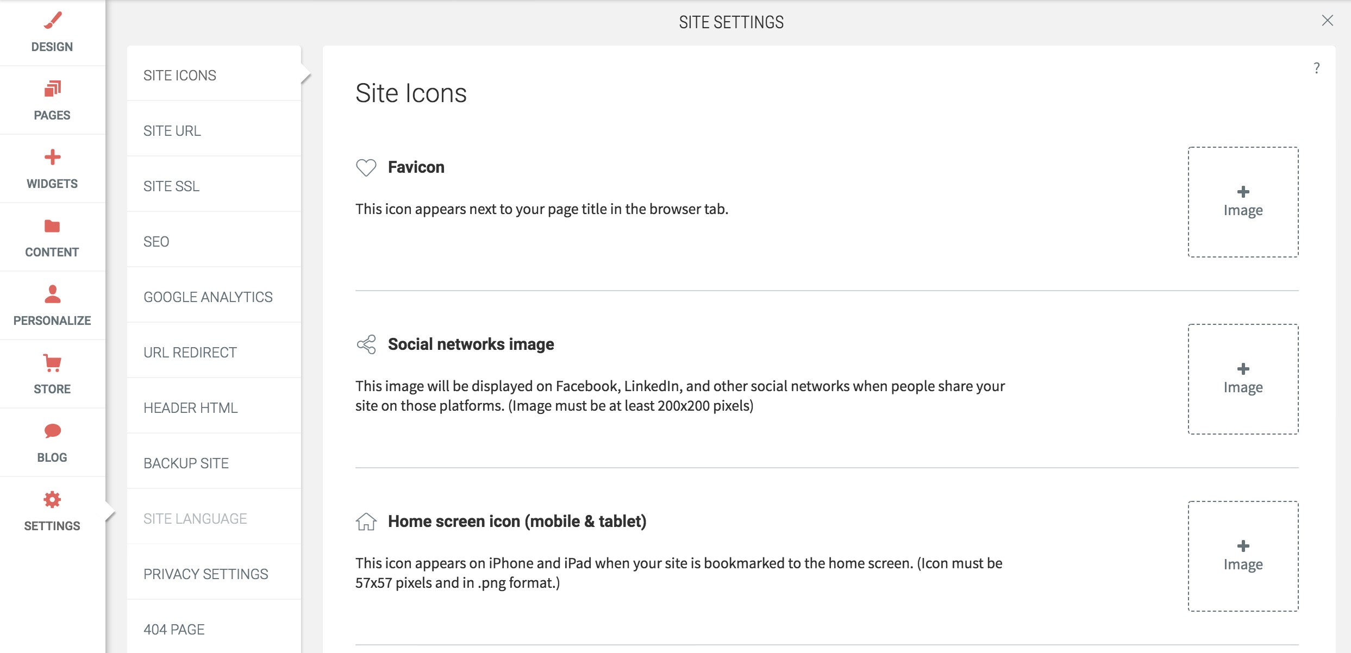Click the help question mark icon

tap(1316, 68)
